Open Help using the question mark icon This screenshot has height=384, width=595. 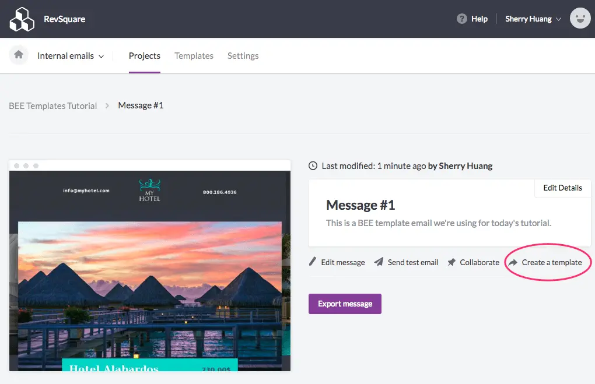(x=461, y=18)
